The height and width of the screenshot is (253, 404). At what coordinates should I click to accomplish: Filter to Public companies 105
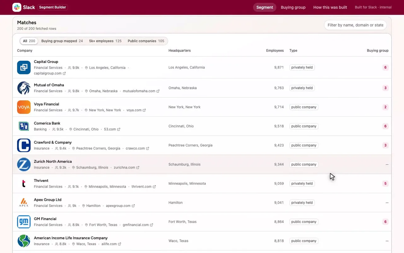click(x=146, y=41)
